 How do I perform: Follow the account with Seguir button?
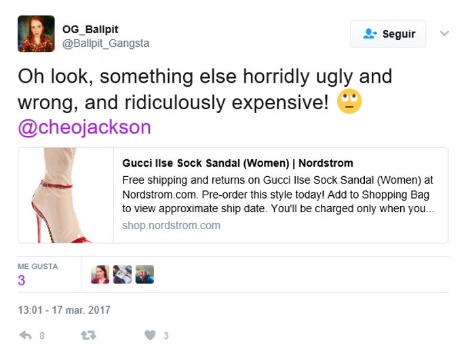389,34
